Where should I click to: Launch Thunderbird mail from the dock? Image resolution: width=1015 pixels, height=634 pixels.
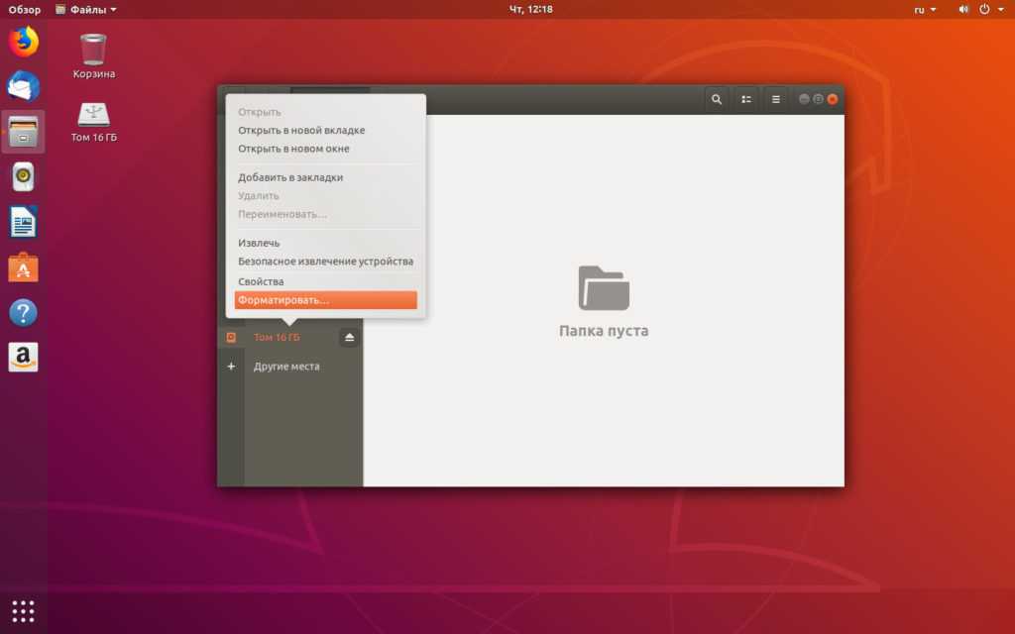(x=23, y=87)
